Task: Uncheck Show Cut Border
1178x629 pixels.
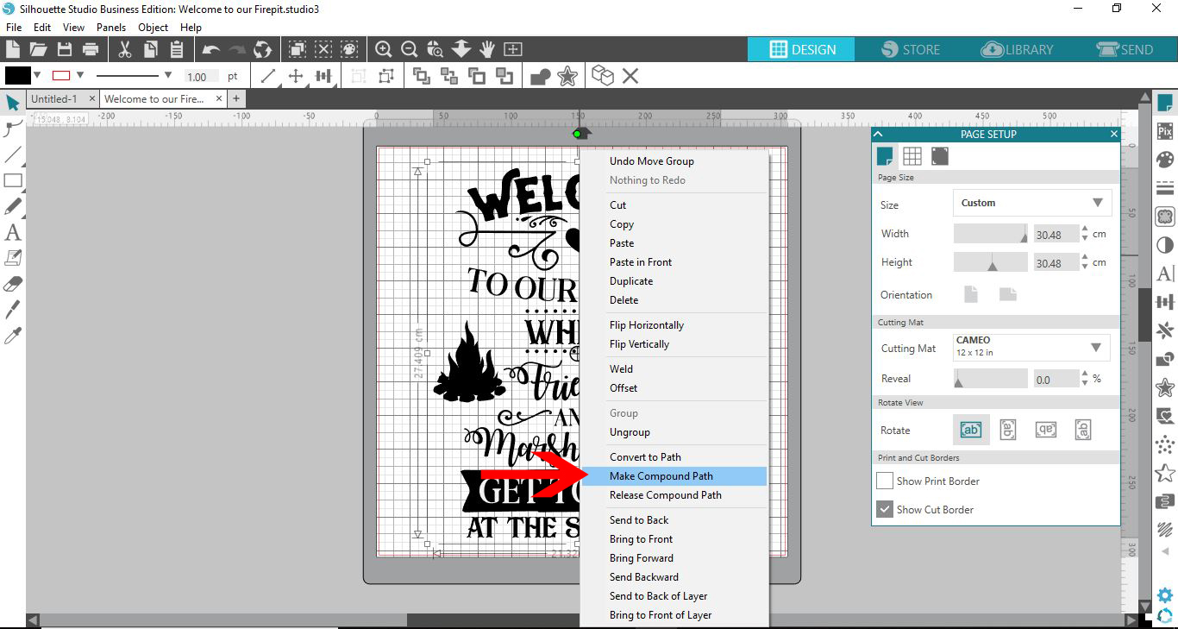Action: 884,509
